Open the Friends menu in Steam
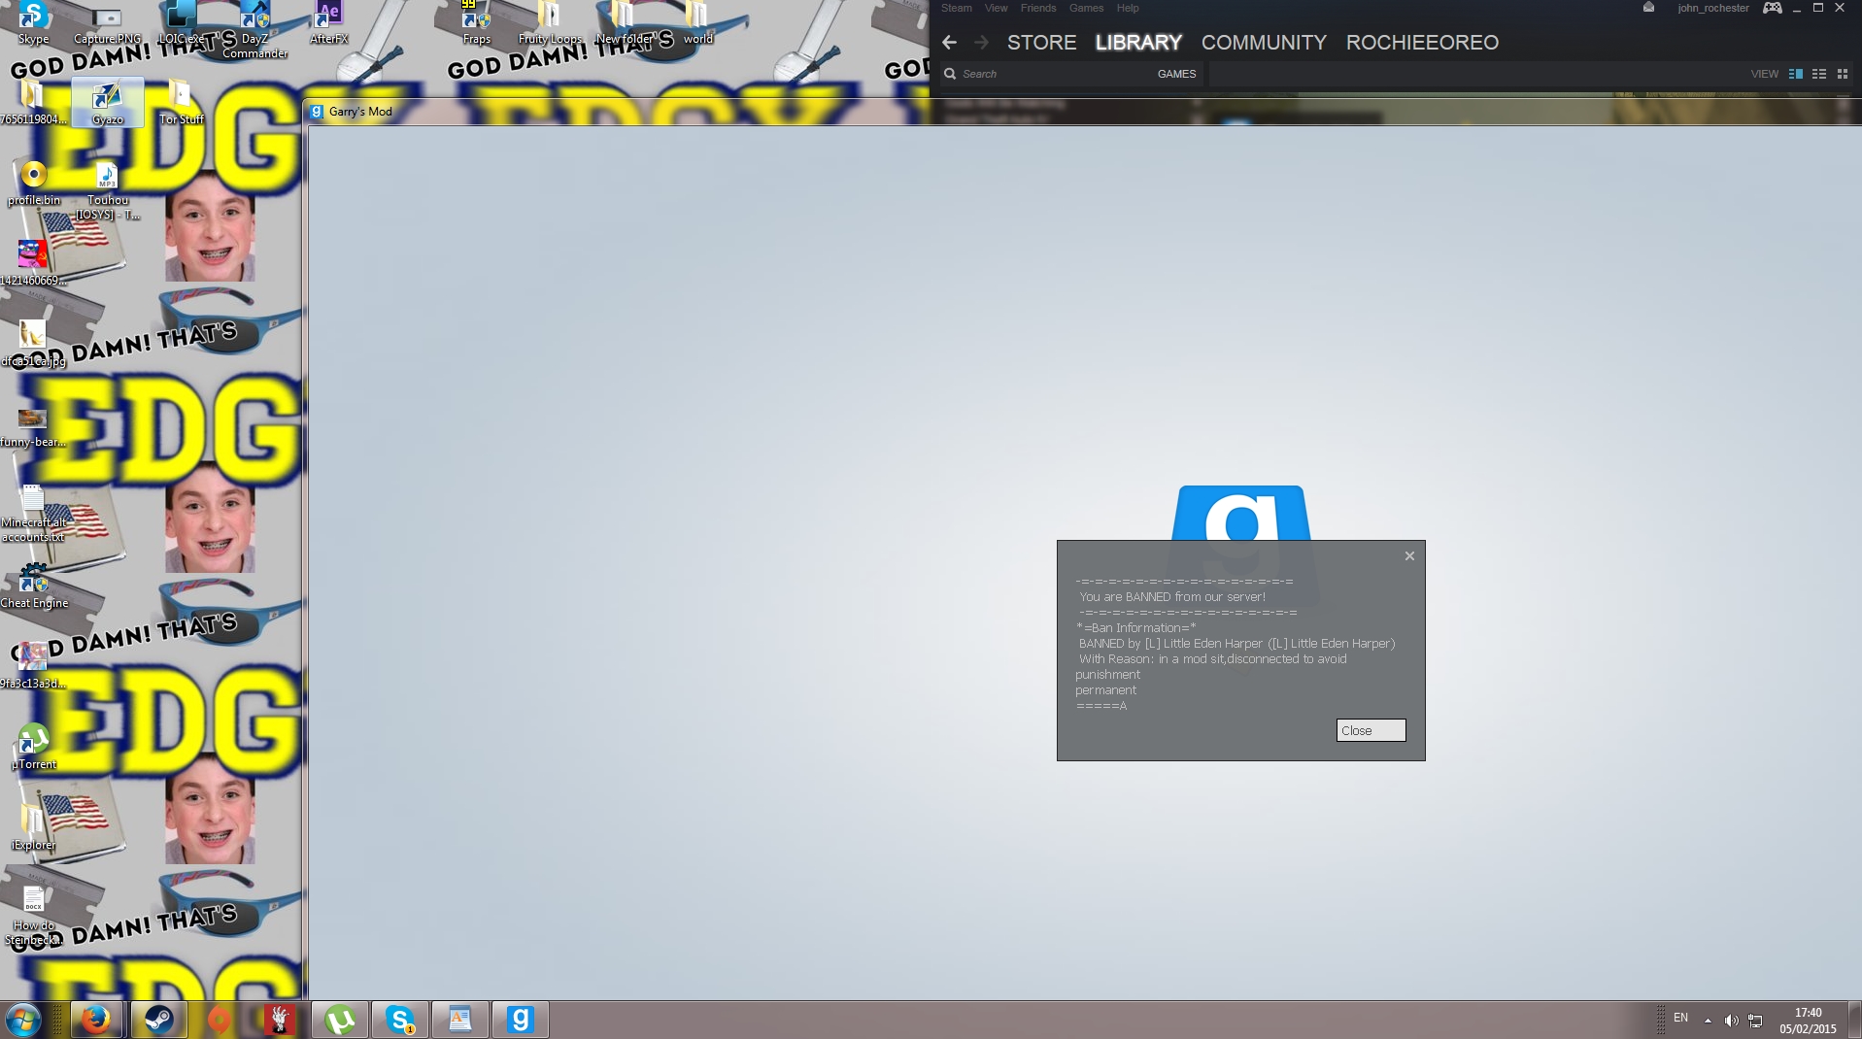 click(x=1038, y=8)
